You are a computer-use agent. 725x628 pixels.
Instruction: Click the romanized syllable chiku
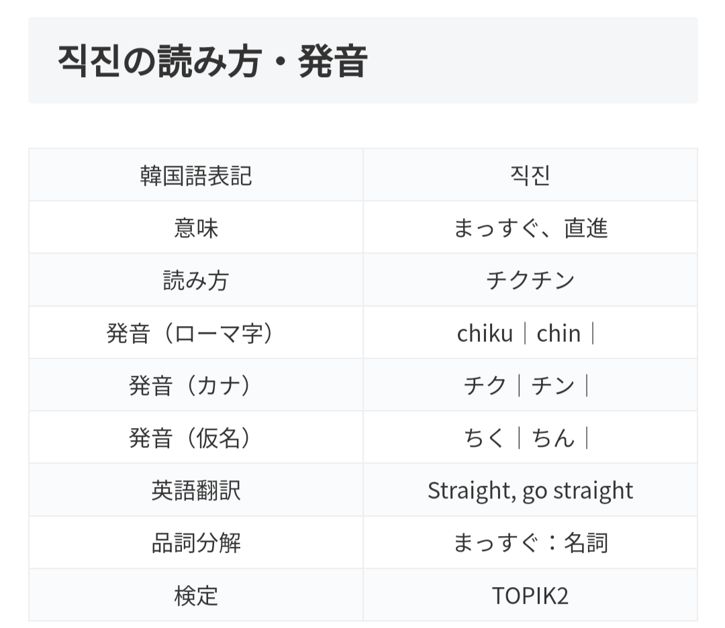pos(485,333)
